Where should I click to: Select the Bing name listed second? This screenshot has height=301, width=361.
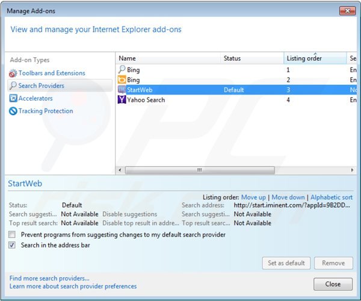coord(134,80)
